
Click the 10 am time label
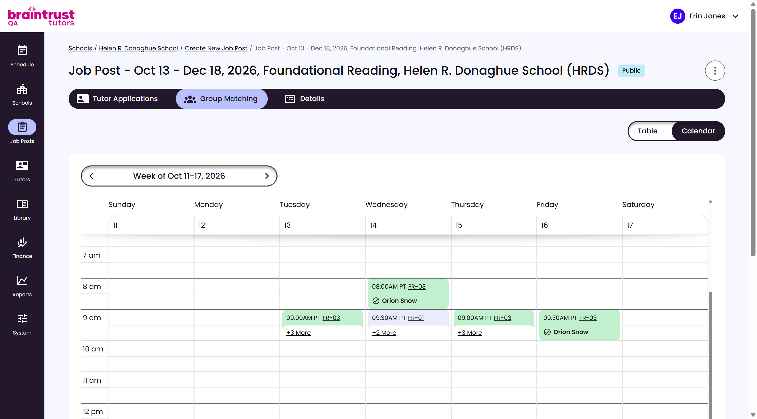tap(93, 349)
